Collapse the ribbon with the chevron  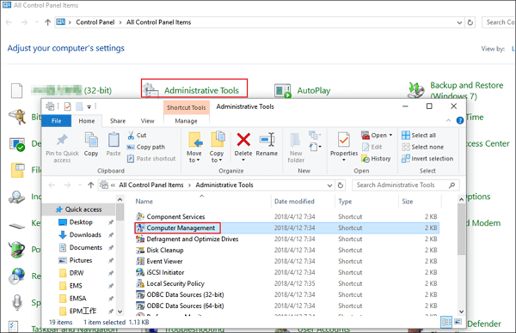click(x=448, y=120)
